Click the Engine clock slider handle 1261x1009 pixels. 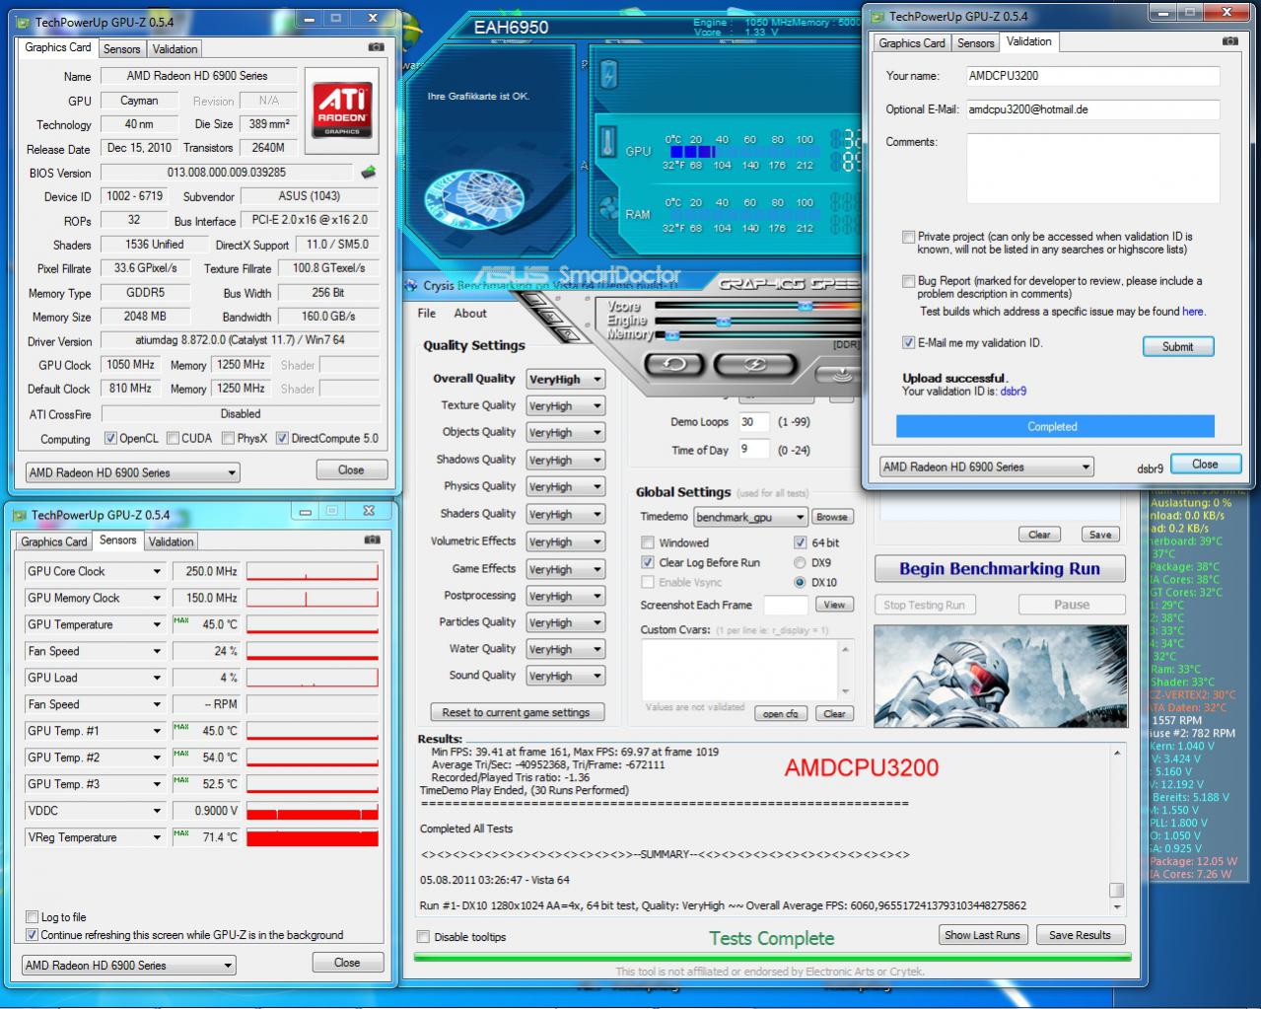tap(723, 322)
